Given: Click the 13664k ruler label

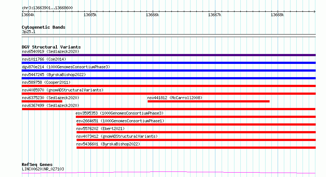Looking at the screenshot, I should (28, 15).
